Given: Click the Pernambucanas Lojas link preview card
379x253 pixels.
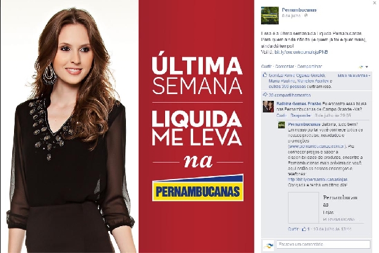Looking at the screenshot, I should pyautogui.click(x=326, y=208).
